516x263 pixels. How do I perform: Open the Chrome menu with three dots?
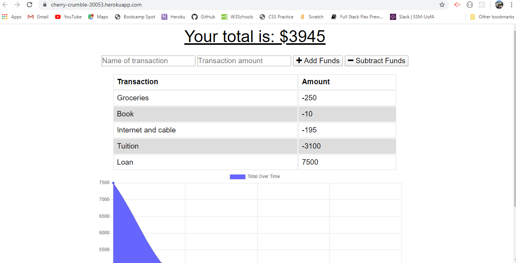(x=512, y=5)
